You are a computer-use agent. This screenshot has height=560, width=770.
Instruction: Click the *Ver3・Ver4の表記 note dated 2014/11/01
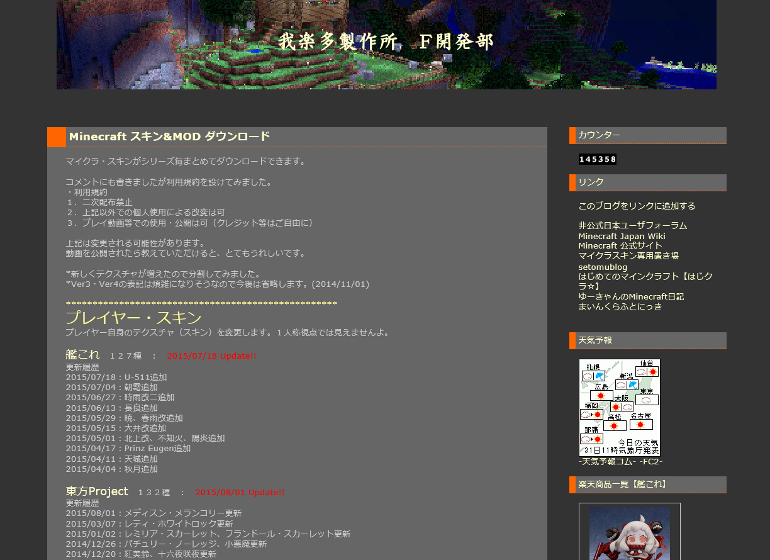point(218,284)
